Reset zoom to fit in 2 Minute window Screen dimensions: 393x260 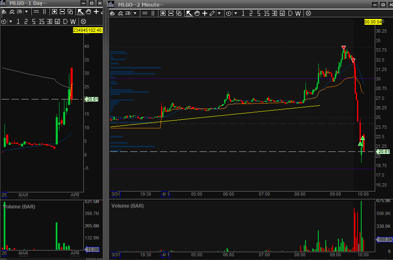(x=179, y=13)
